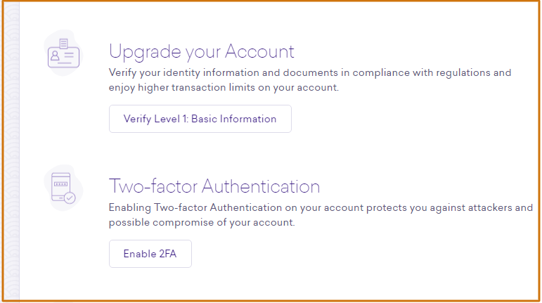This screenshot has width=542, height=303.
Task: Click the patterned strip along the left edge
Action: point(11,151)
